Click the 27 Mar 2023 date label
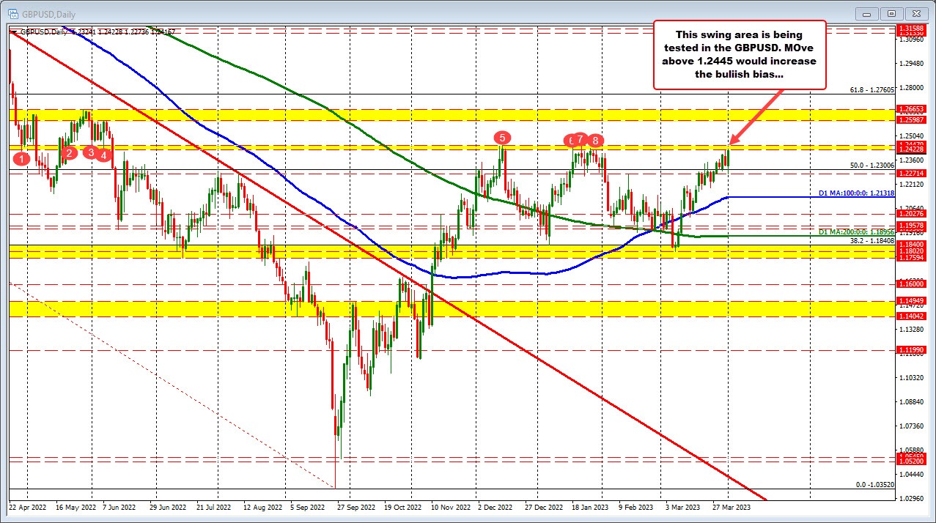 point(732,506)
